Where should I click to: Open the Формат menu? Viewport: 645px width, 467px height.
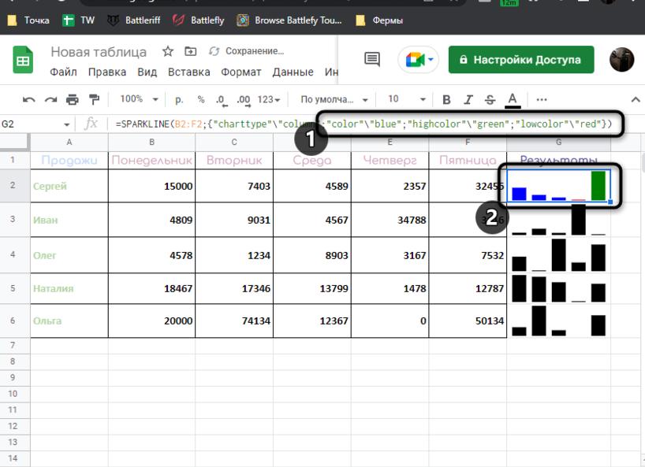(240, 72)
